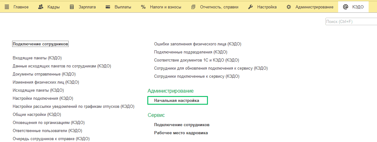This screenshot has width=377, height=142.
Task: Open Исходящие пакеты (КЭДО)
Action: (38, 90)
